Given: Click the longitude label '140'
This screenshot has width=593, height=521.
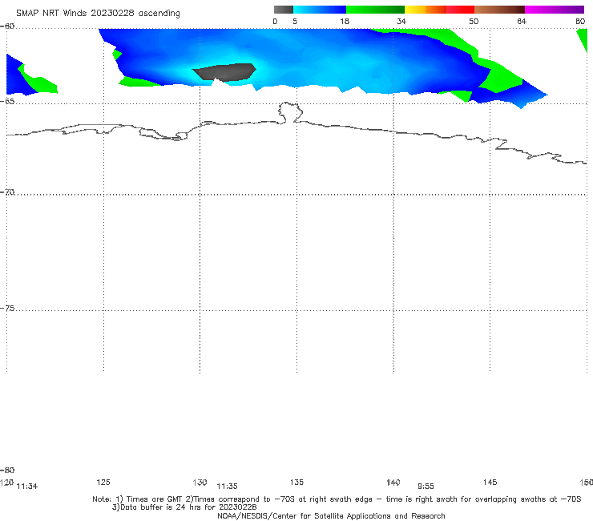Looking at the screenshot, I should coord(393,482).
